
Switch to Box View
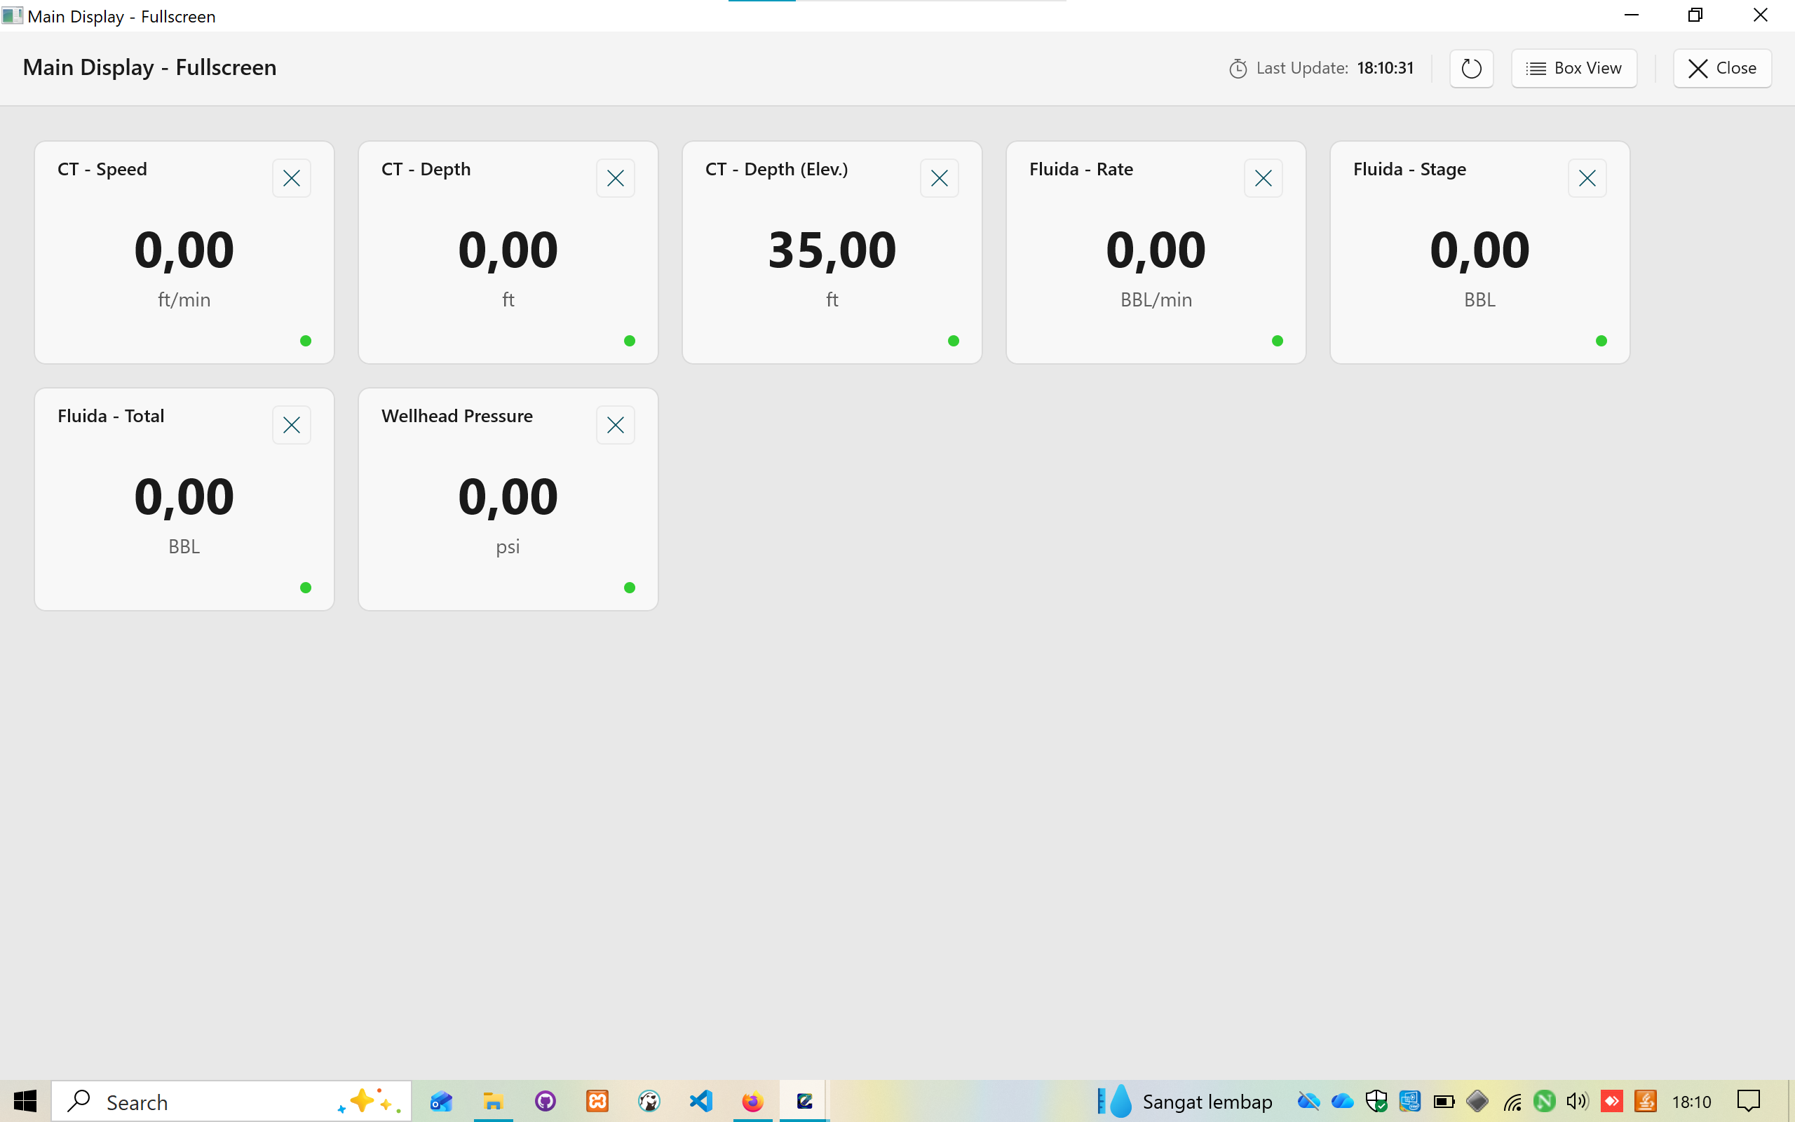pyautogui.click(x=1573, y=67)
